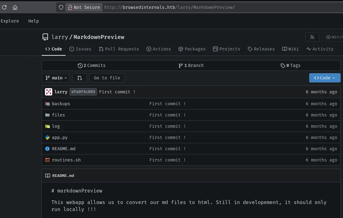
Task: Toggle Watch on this repository
Action: click(333, 37)
